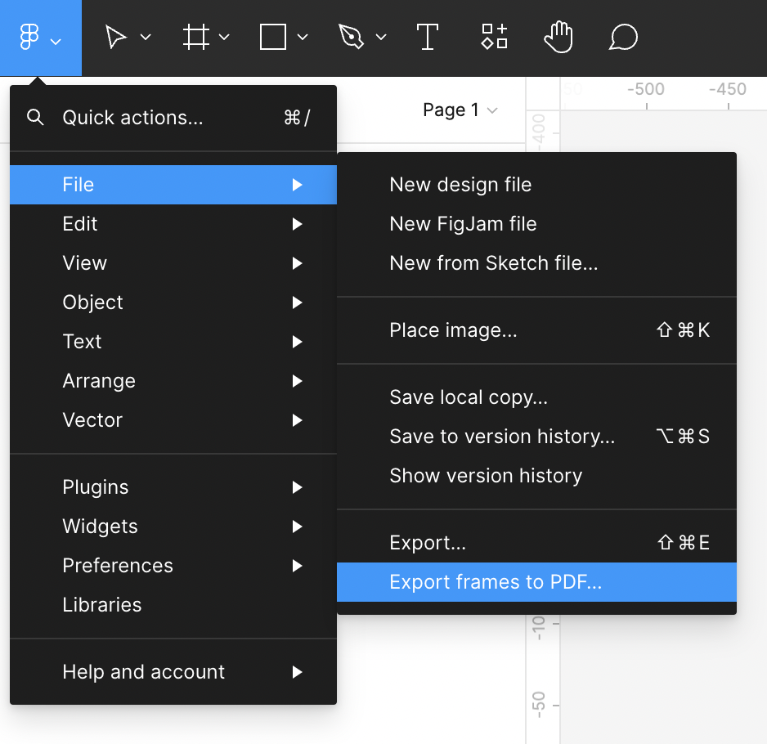Choose Save local copy
Screen dimensions: 767x744
click(x=536, y=397)
